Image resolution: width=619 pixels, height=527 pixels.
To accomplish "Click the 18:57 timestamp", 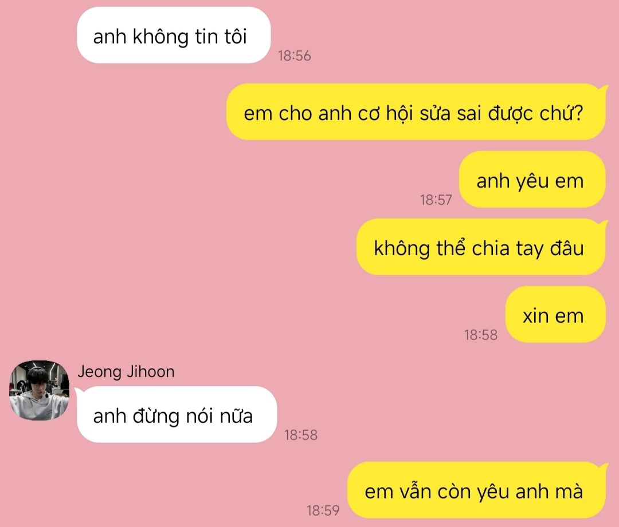I will tap(436, 200).
